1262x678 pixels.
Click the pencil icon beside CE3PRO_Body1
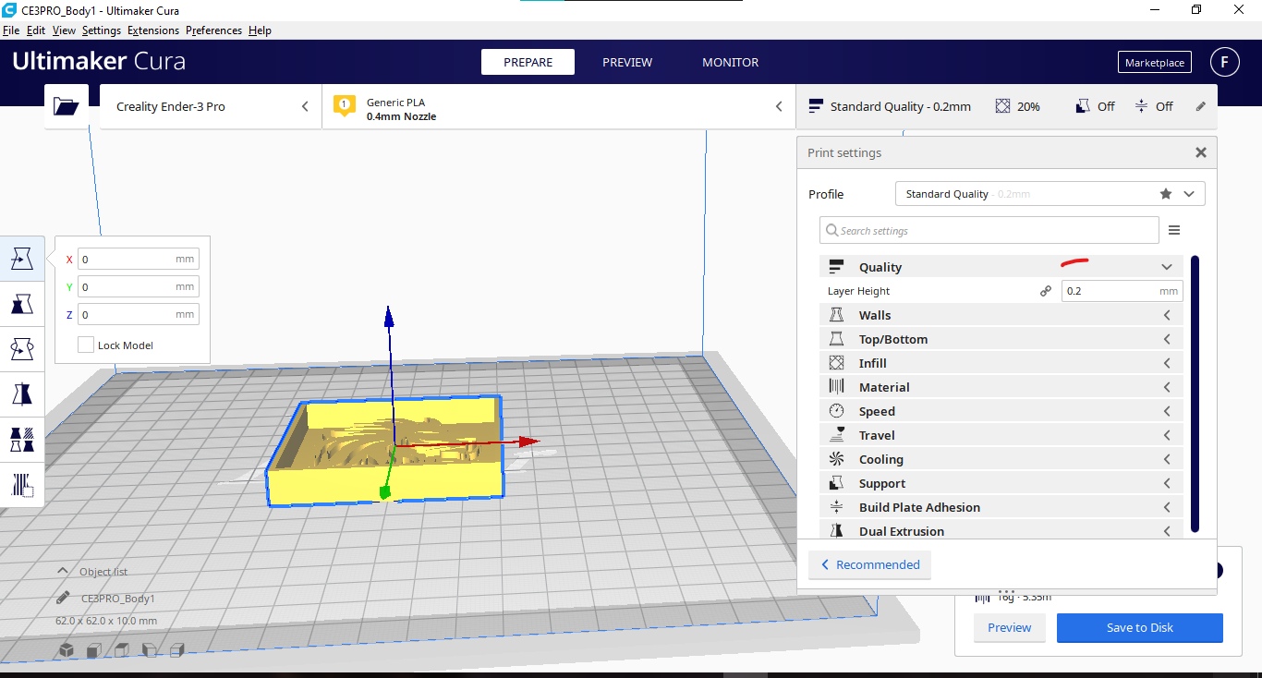click(63, 598)
